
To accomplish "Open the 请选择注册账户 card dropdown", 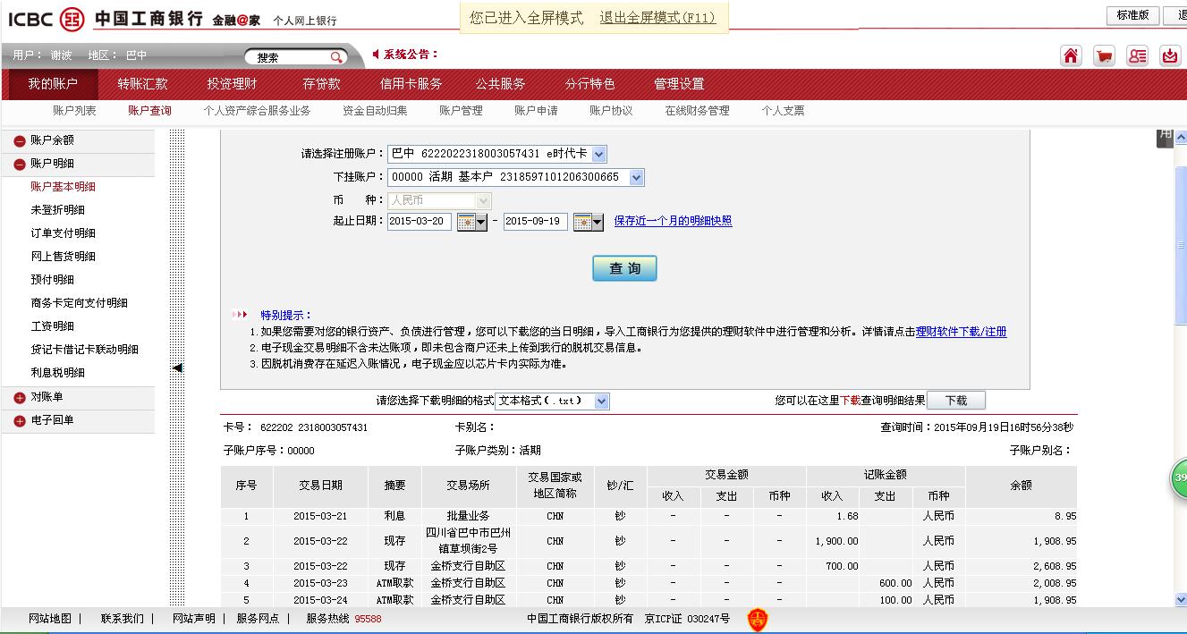I will coord(598,154).
